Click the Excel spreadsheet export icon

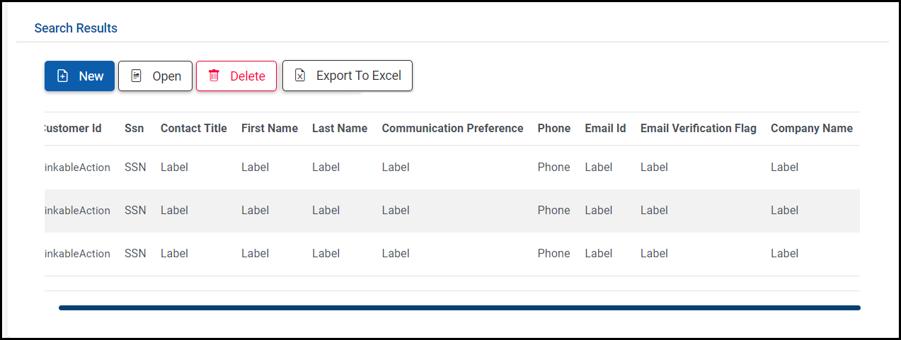pos(300,76)
